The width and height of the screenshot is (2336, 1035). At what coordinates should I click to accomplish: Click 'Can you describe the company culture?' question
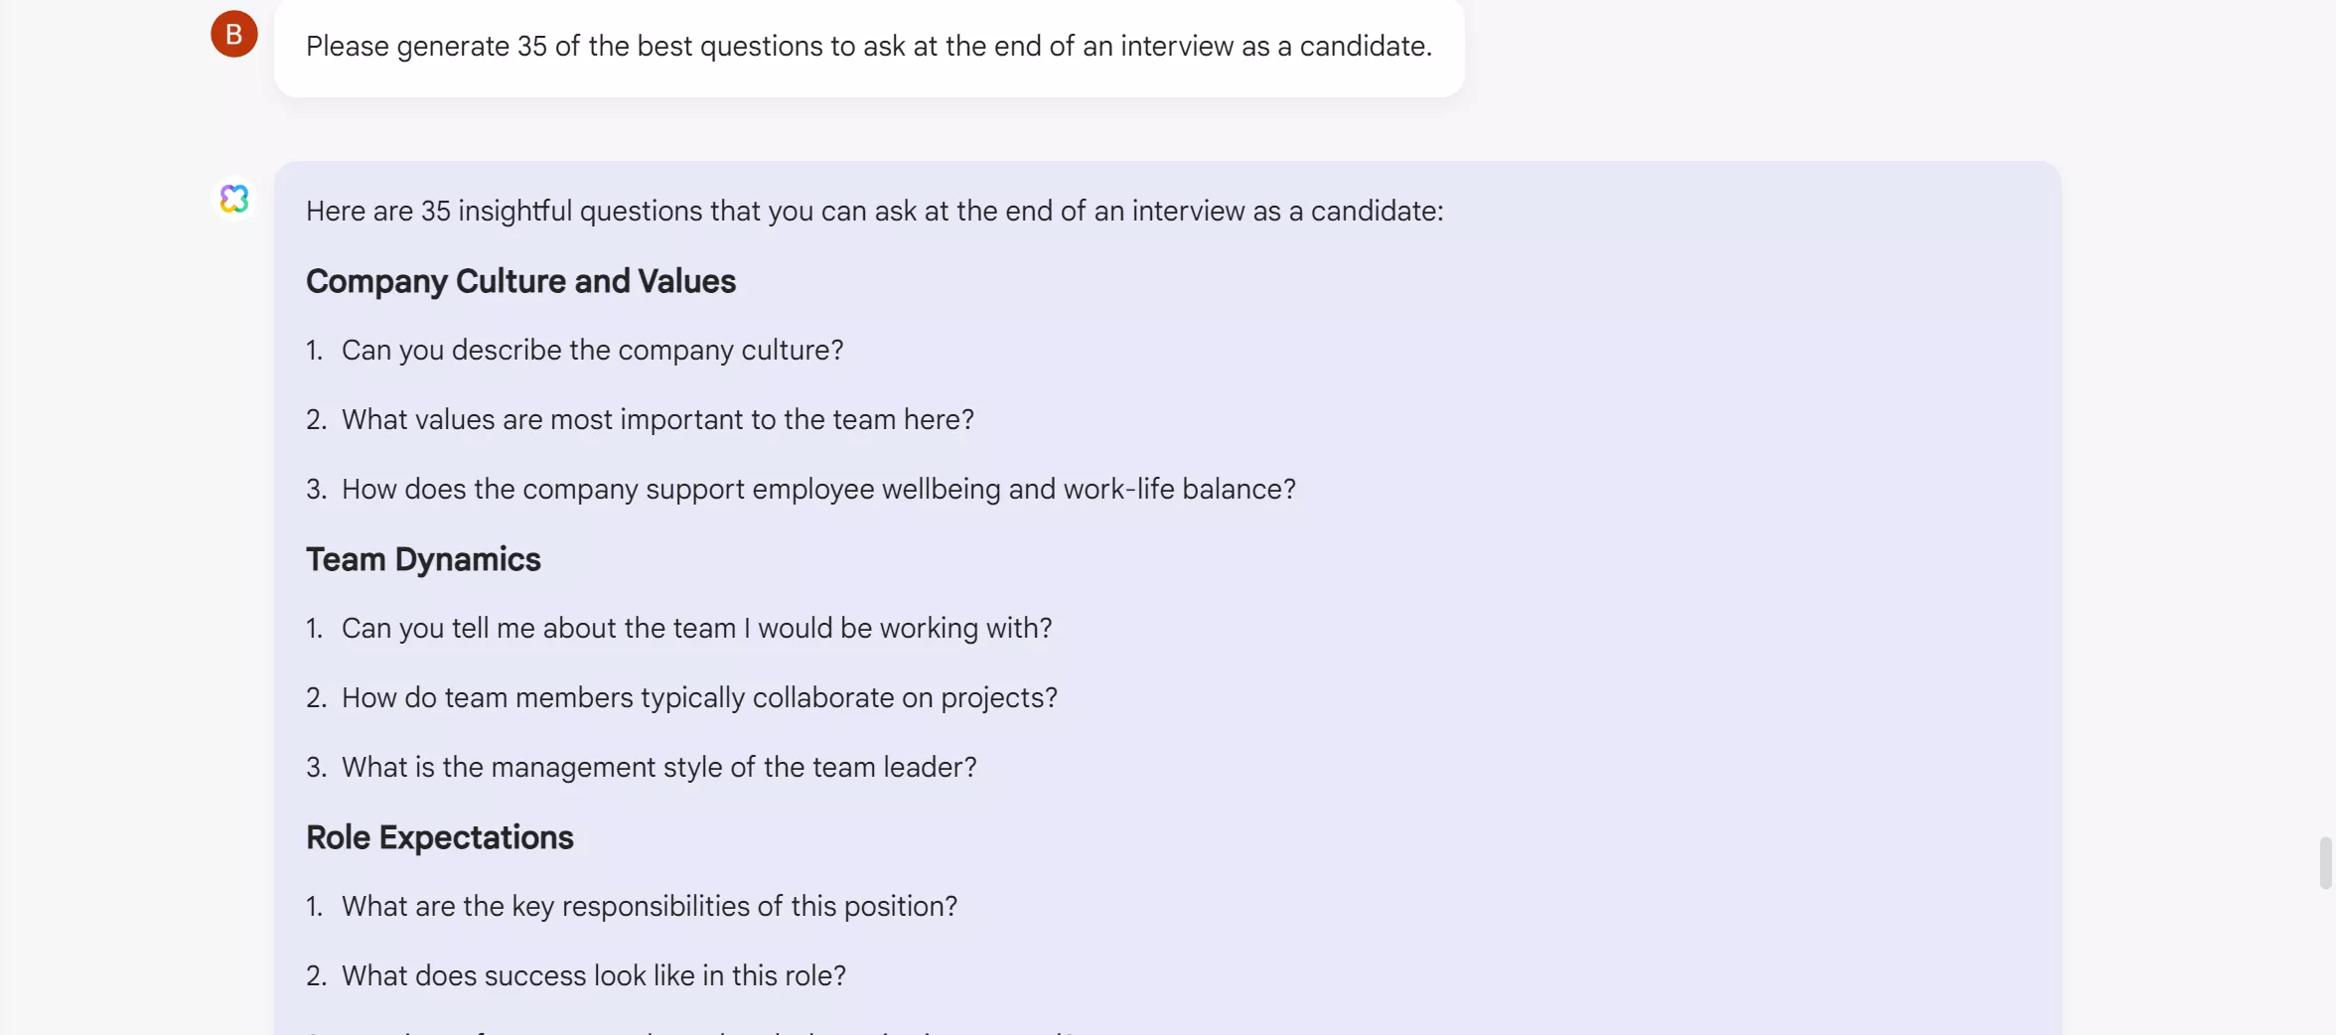(592, 350)
